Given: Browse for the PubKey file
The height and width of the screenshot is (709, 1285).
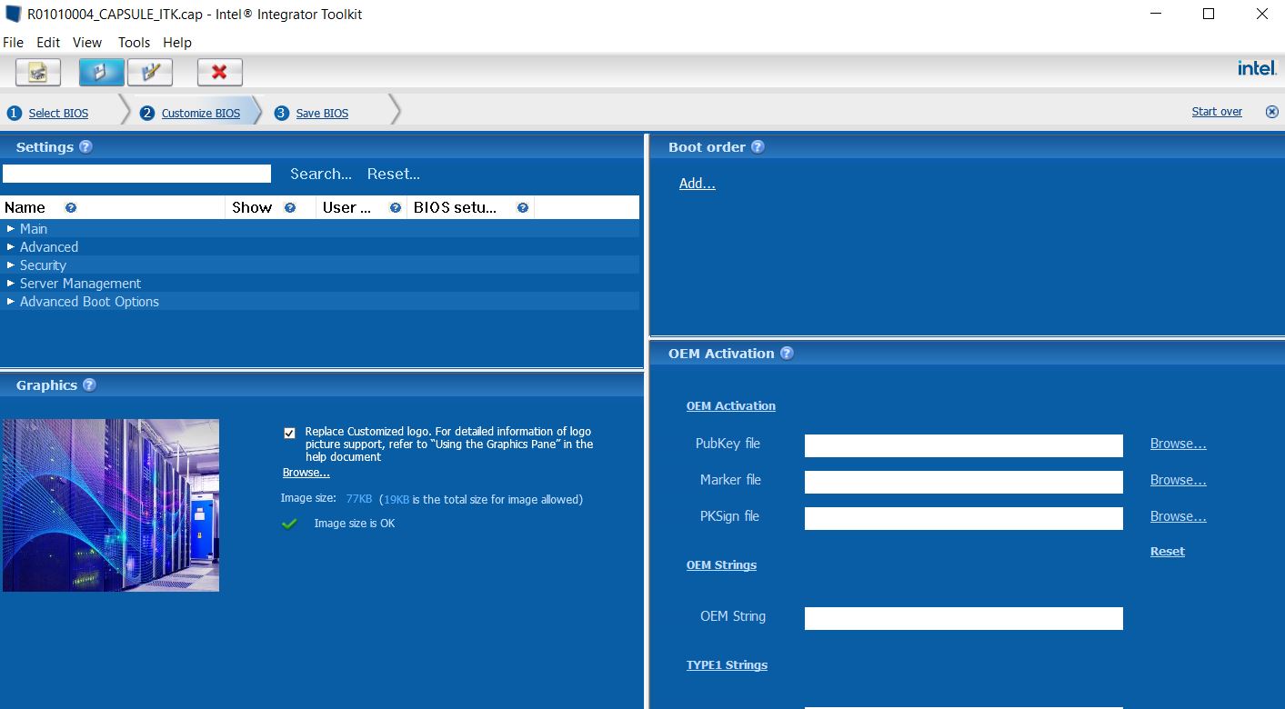Looking at the screenshot, I should tap(1178, 444).
